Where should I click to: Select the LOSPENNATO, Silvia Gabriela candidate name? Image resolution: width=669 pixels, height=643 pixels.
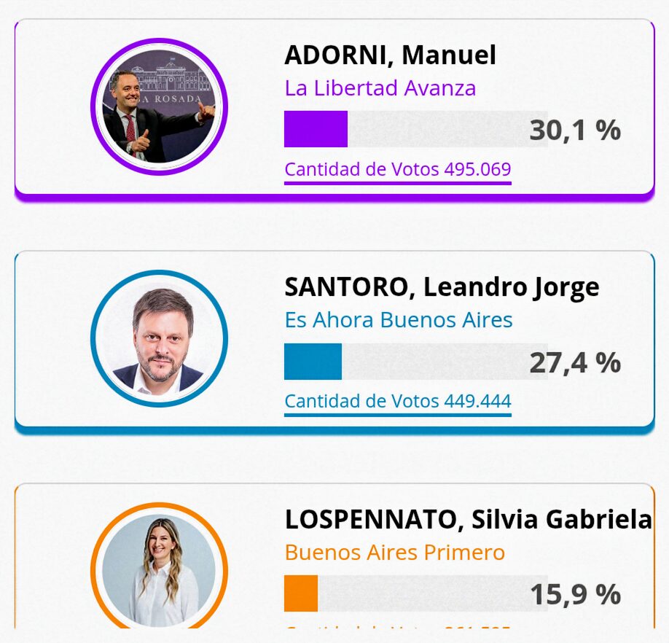click(469, 520)
